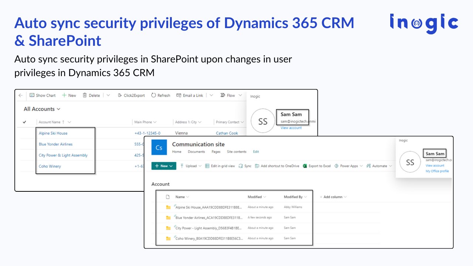Click the green New button in SharePoint
473x266 pixels.
(x=164, y=166)
